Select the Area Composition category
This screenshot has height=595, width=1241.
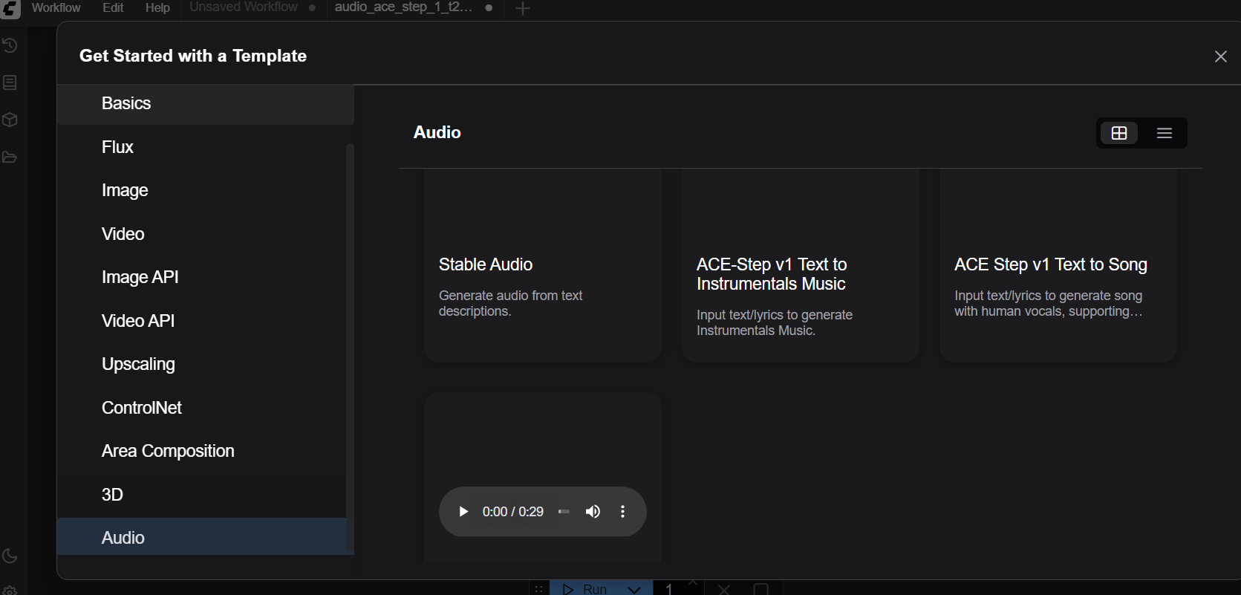pyautogui.click(x=201, y=451)
